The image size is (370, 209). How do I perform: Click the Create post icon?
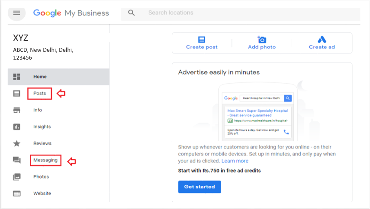click(x=202, y=39)
